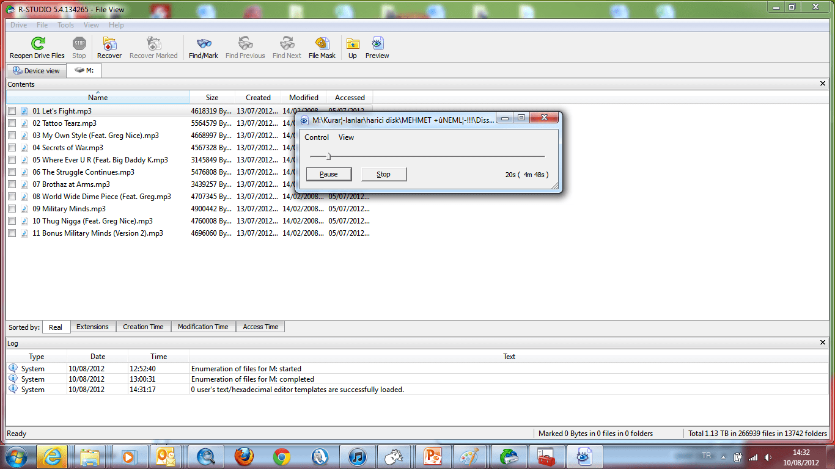Screen dimensions: 835x469
Task: Select the Recover toolbar icon
Action: click(x=109, y=46)
